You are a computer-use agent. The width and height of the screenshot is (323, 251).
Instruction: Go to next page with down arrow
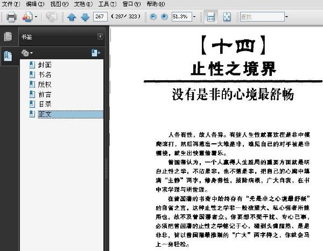(x=85, y=17)
